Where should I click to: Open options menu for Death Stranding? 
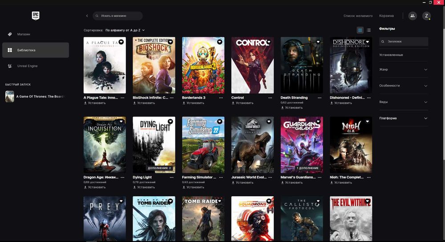319,98
